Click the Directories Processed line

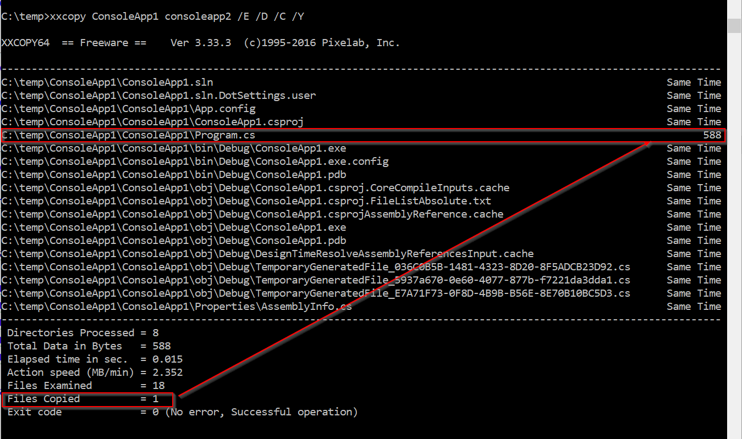(83, 333)
